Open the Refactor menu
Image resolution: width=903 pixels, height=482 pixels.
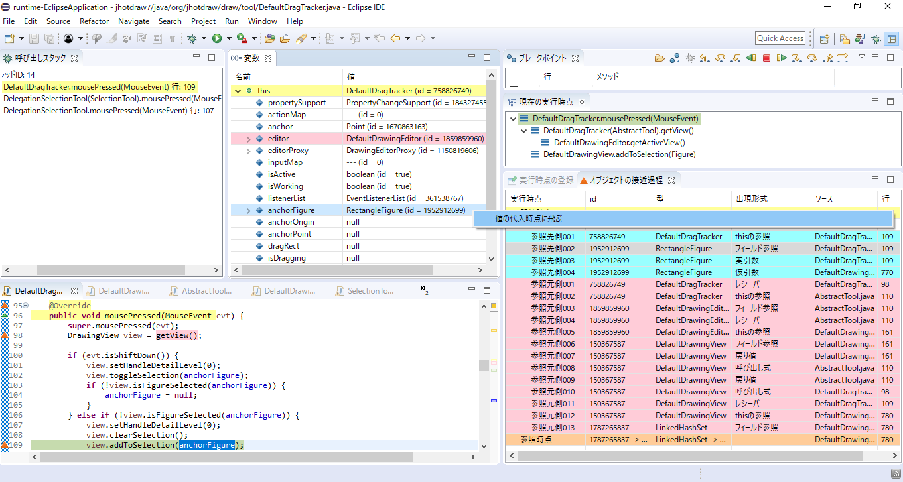tap(94, 21)
